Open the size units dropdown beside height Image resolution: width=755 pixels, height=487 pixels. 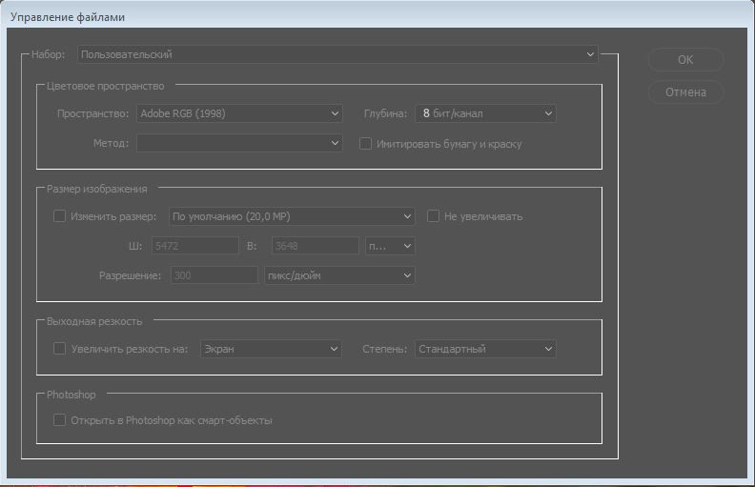(390, 246)
